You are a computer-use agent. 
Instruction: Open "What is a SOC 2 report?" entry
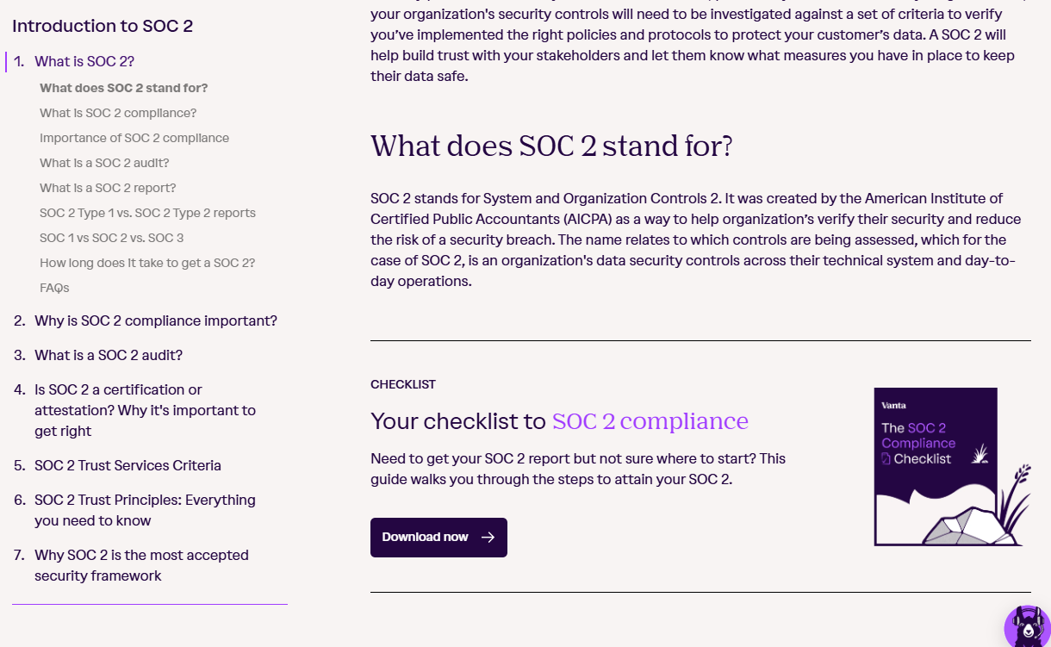[x=108, y=188]
